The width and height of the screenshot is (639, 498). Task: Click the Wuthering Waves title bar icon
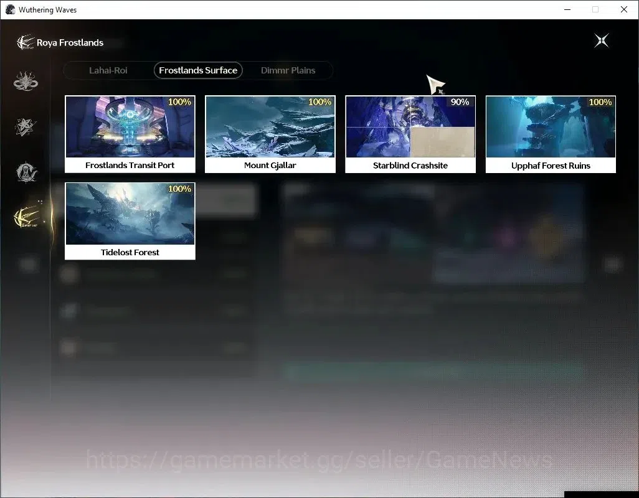(10, 9)
